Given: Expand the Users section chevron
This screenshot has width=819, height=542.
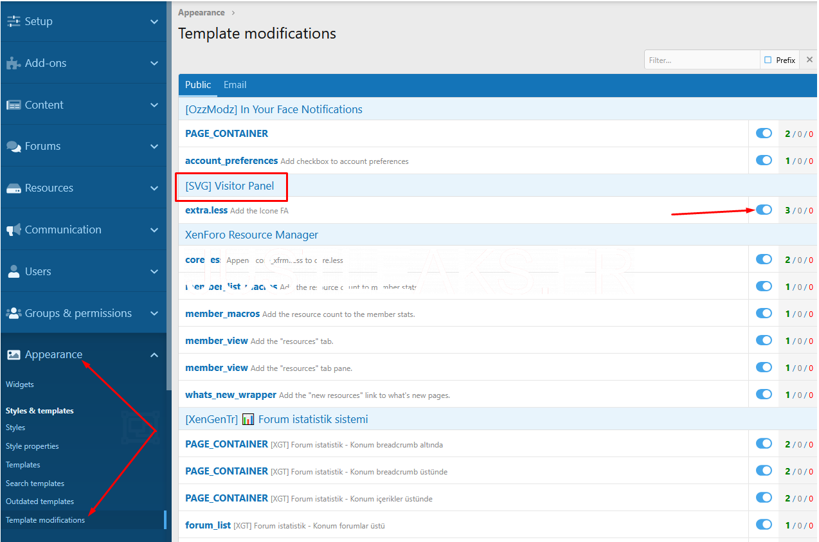Looking at the screenshot, I should (154, 271).
